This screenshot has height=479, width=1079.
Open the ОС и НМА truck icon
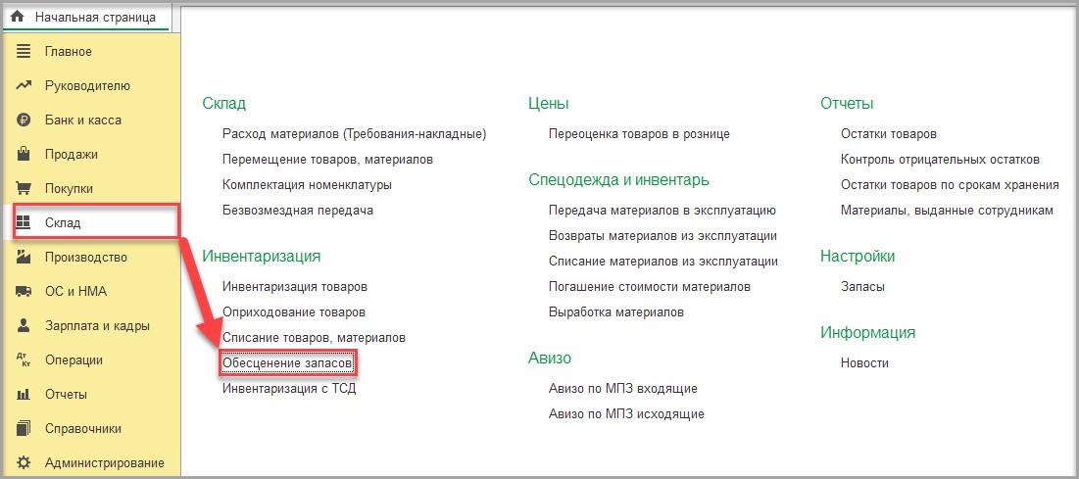click(25, 292)
